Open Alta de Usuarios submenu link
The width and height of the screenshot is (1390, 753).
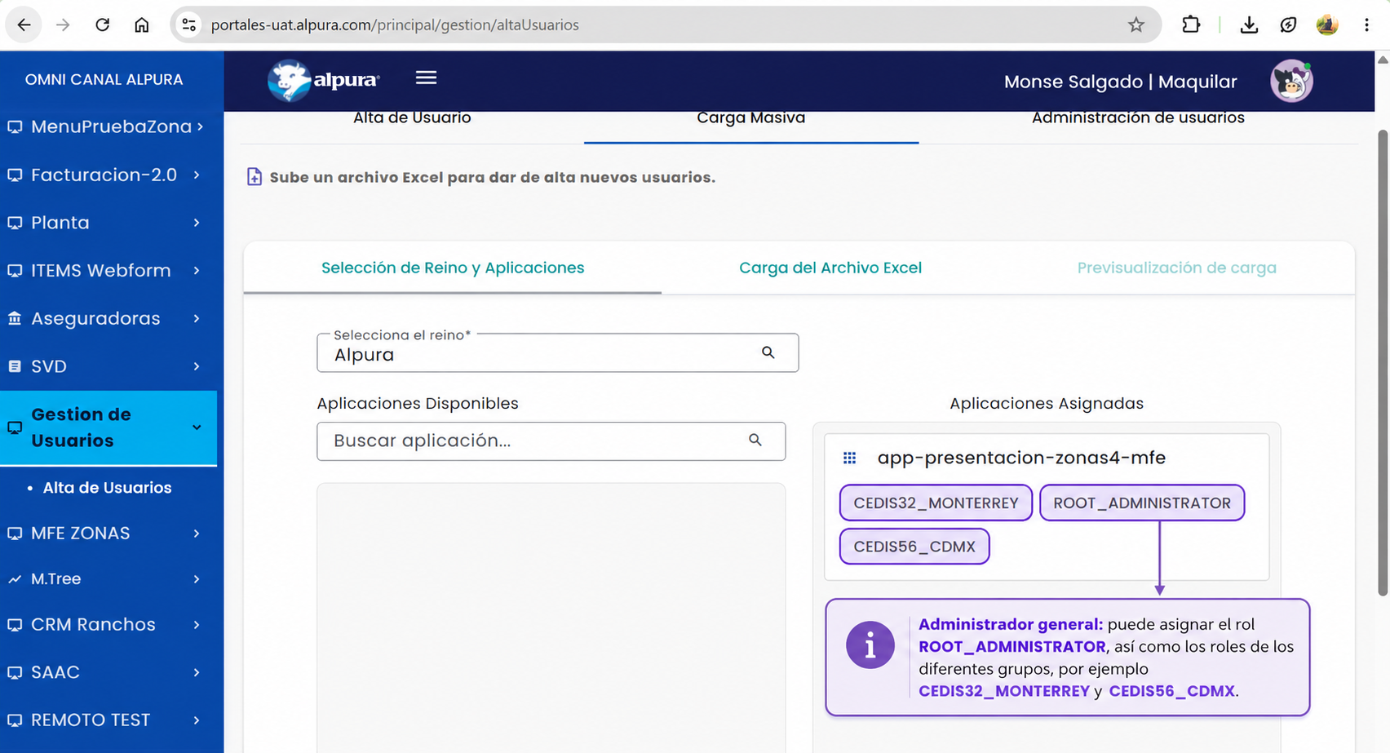tap(107, 488)
